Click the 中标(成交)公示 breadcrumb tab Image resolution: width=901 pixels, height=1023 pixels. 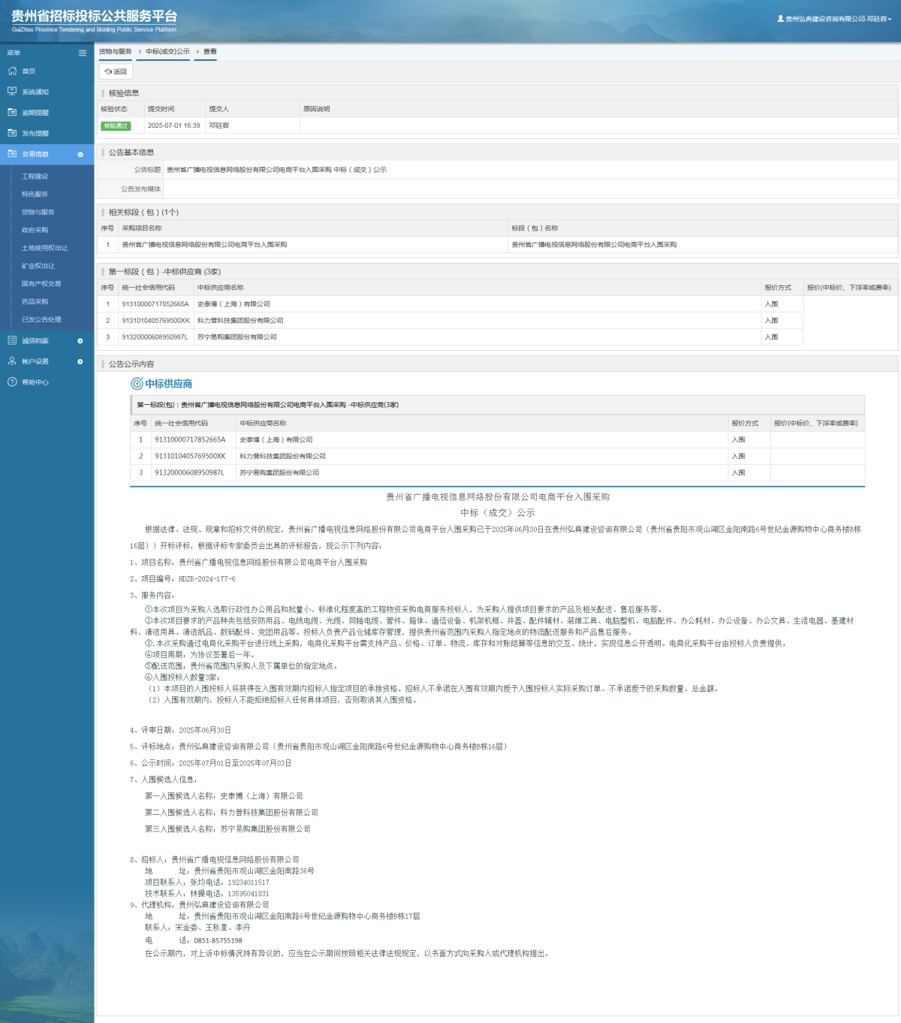point(167,52)
